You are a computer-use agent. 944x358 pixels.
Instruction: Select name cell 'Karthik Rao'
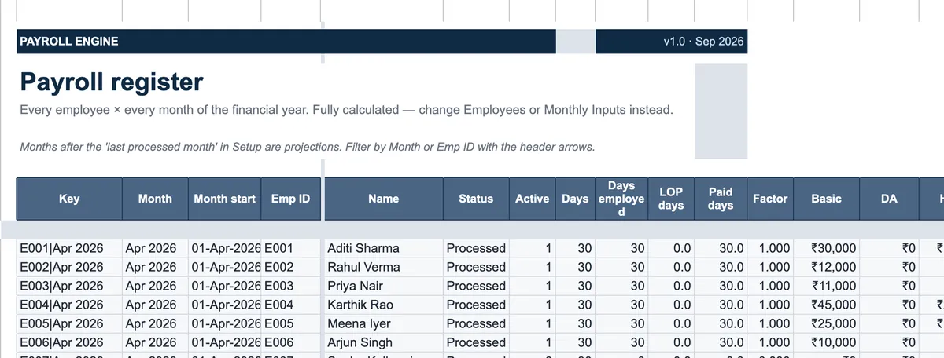tap(383, 305)
